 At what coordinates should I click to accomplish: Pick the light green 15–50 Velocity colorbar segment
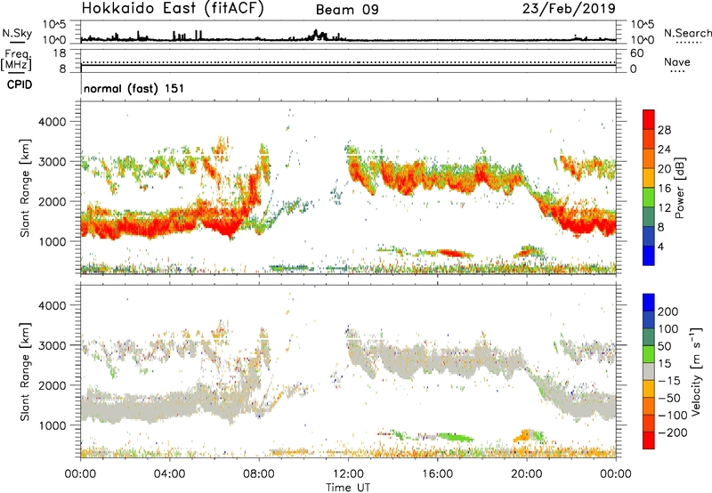tap(649, 353)
